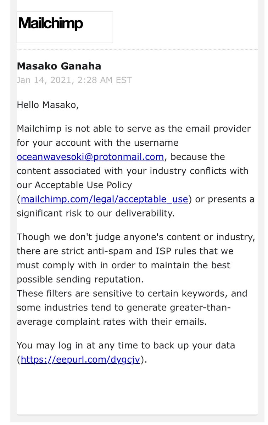The image size is (268, 425).
Task: Click the words "possible sending reputation"
Action: pyautogui.click(x=80, y=279)
